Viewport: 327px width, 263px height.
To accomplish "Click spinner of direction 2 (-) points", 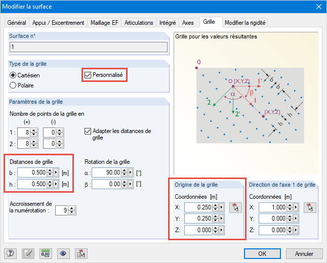I will (59, 144).
